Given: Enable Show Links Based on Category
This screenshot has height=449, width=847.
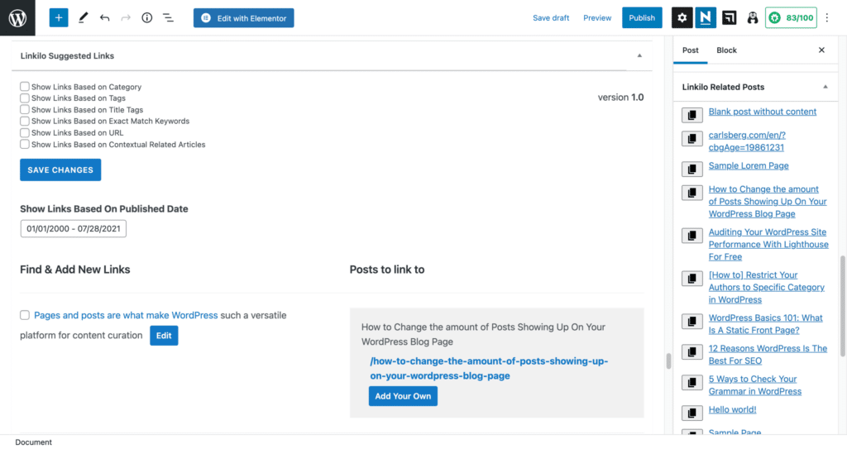Looking at the screenshot, I should pyautogui.click(x=24, y=87).
